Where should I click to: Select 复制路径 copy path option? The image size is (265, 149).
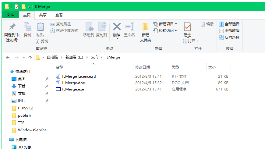click(61, 24)
